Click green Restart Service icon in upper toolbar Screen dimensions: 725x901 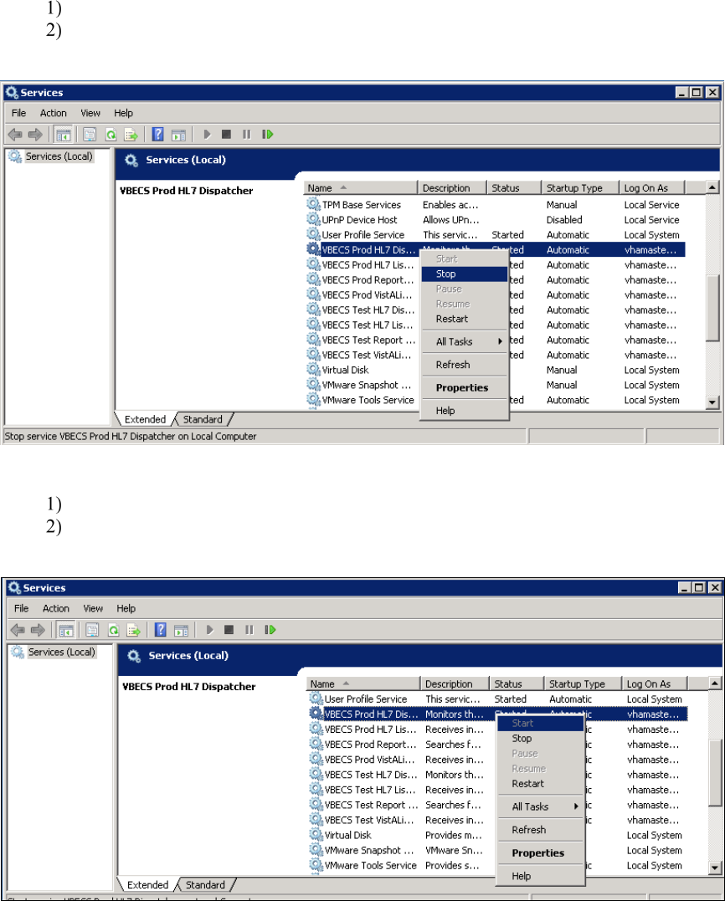(267, 135)
